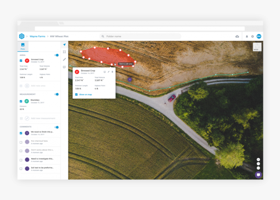Delete Stressed Crop using trash icon

pyautogui.click(x=113, y=72)
